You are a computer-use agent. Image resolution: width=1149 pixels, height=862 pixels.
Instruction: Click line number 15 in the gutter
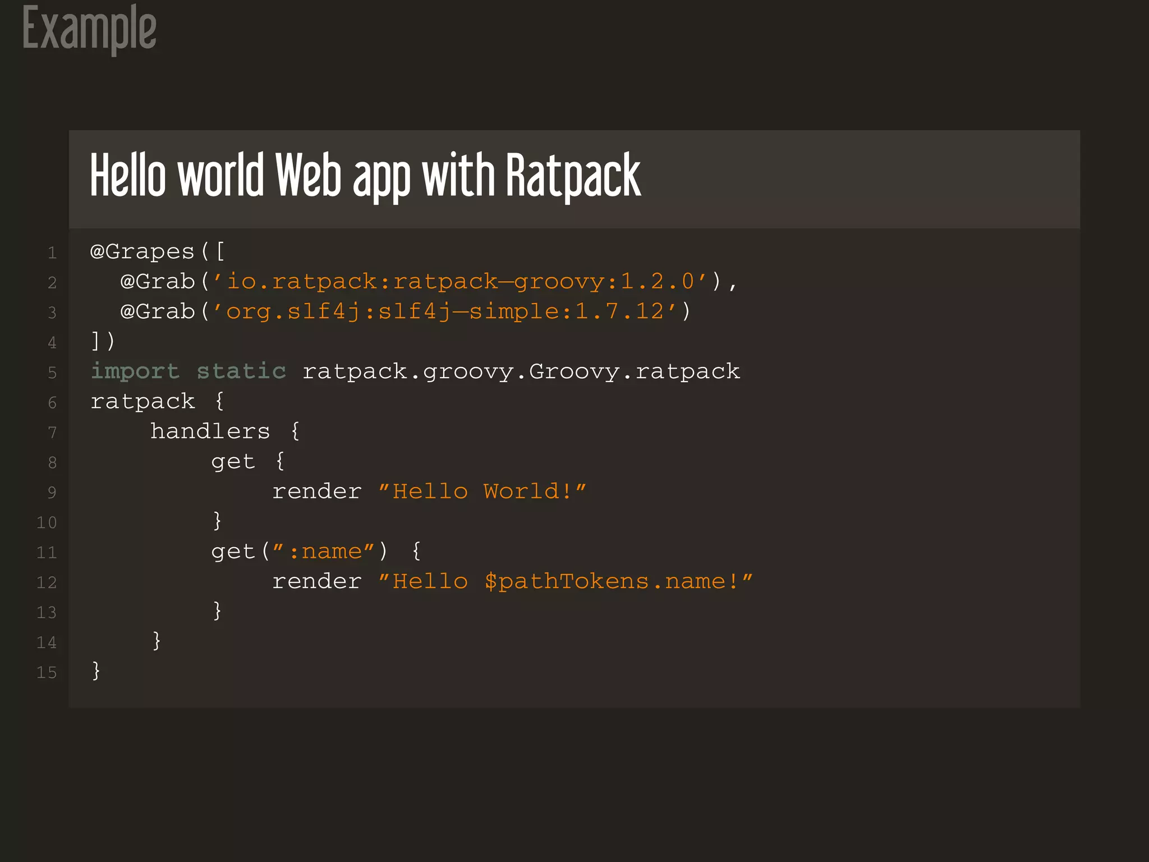pyautogui.click(x=47, y=672)
